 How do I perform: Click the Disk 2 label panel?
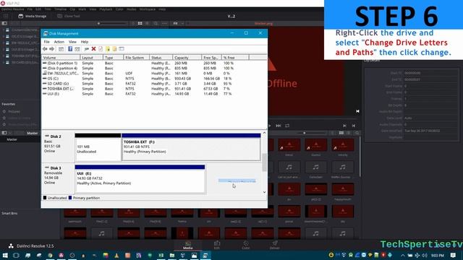(x=58, y=147)
